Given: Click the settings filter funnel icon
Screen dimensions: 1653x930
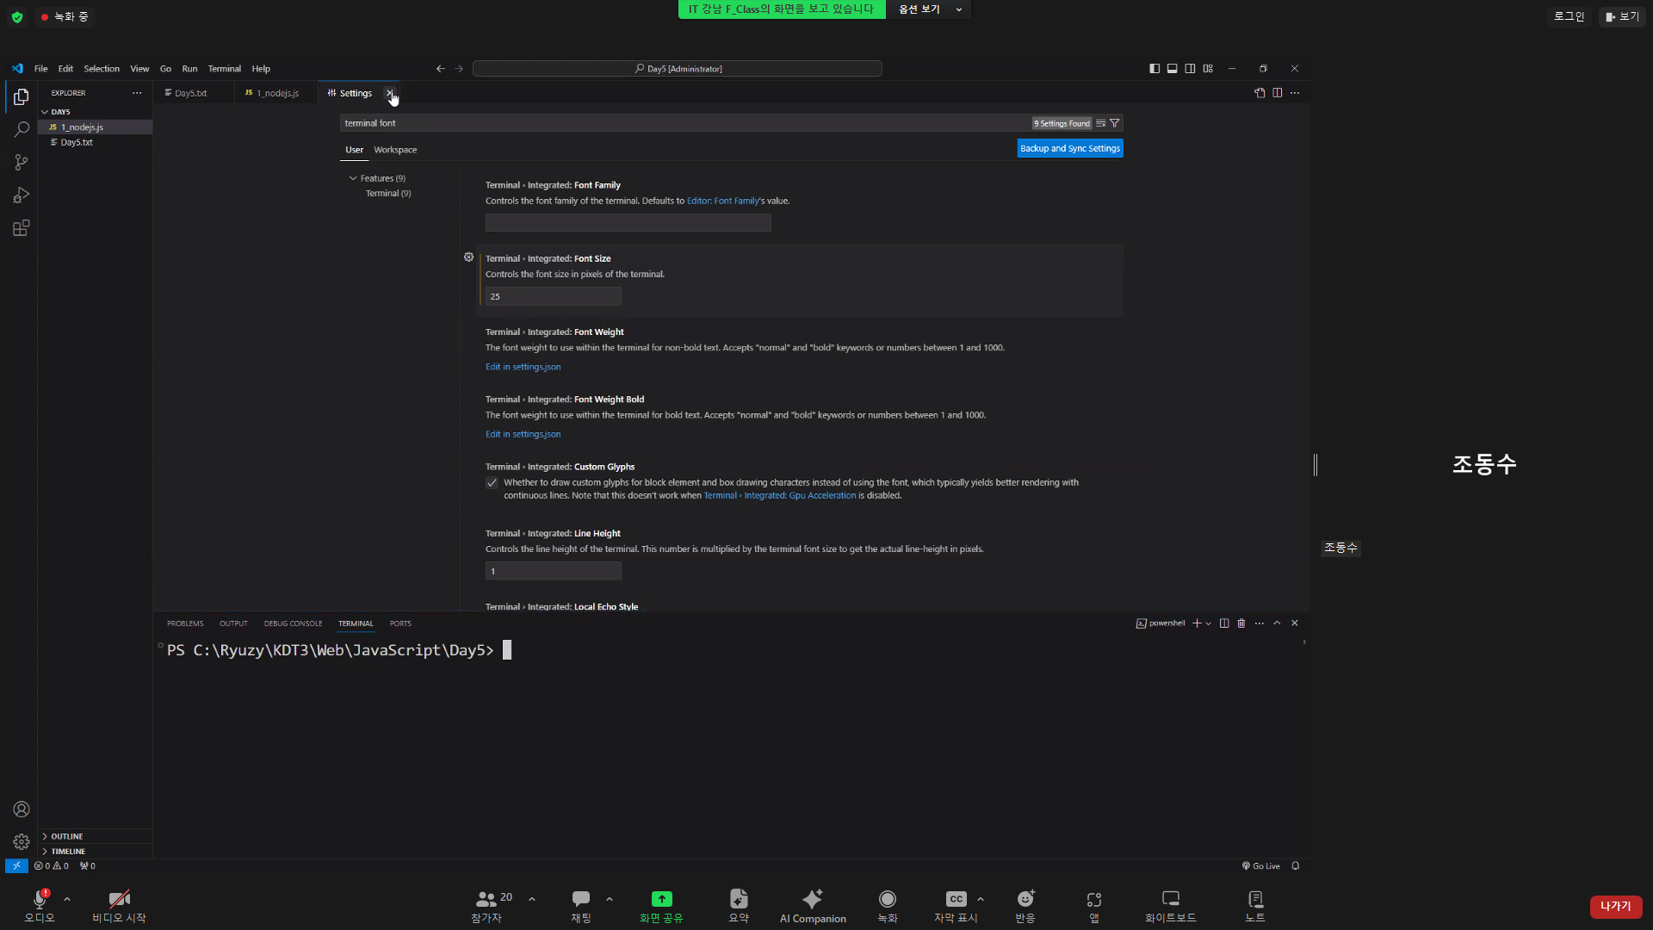Looking at the screenshot, I should (x=1114, y=123).
